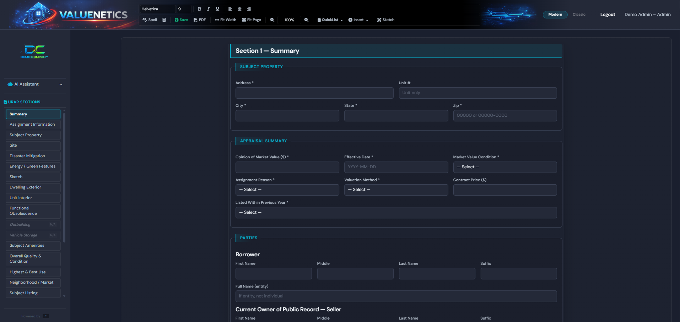Open the Insert dropdown
The image size is (680, 322).
358,20
